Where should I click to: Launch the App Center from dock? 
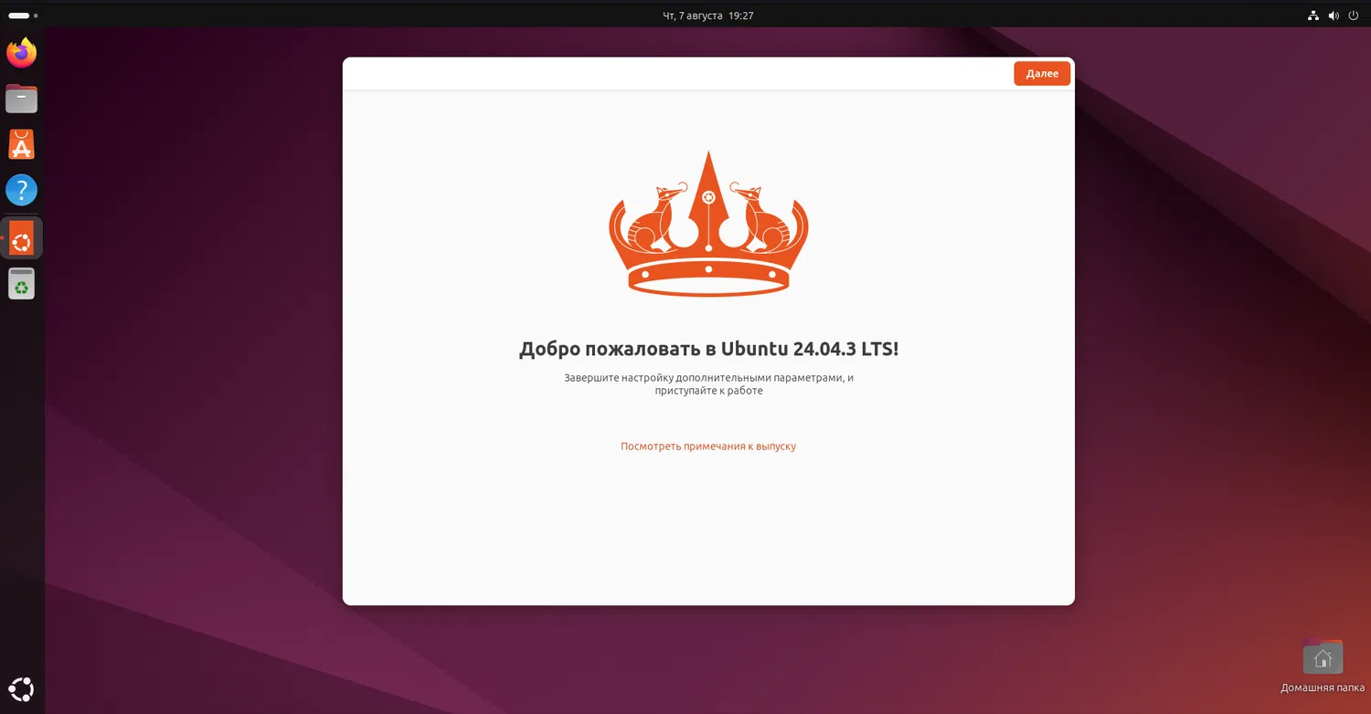(x=21, y=144)
